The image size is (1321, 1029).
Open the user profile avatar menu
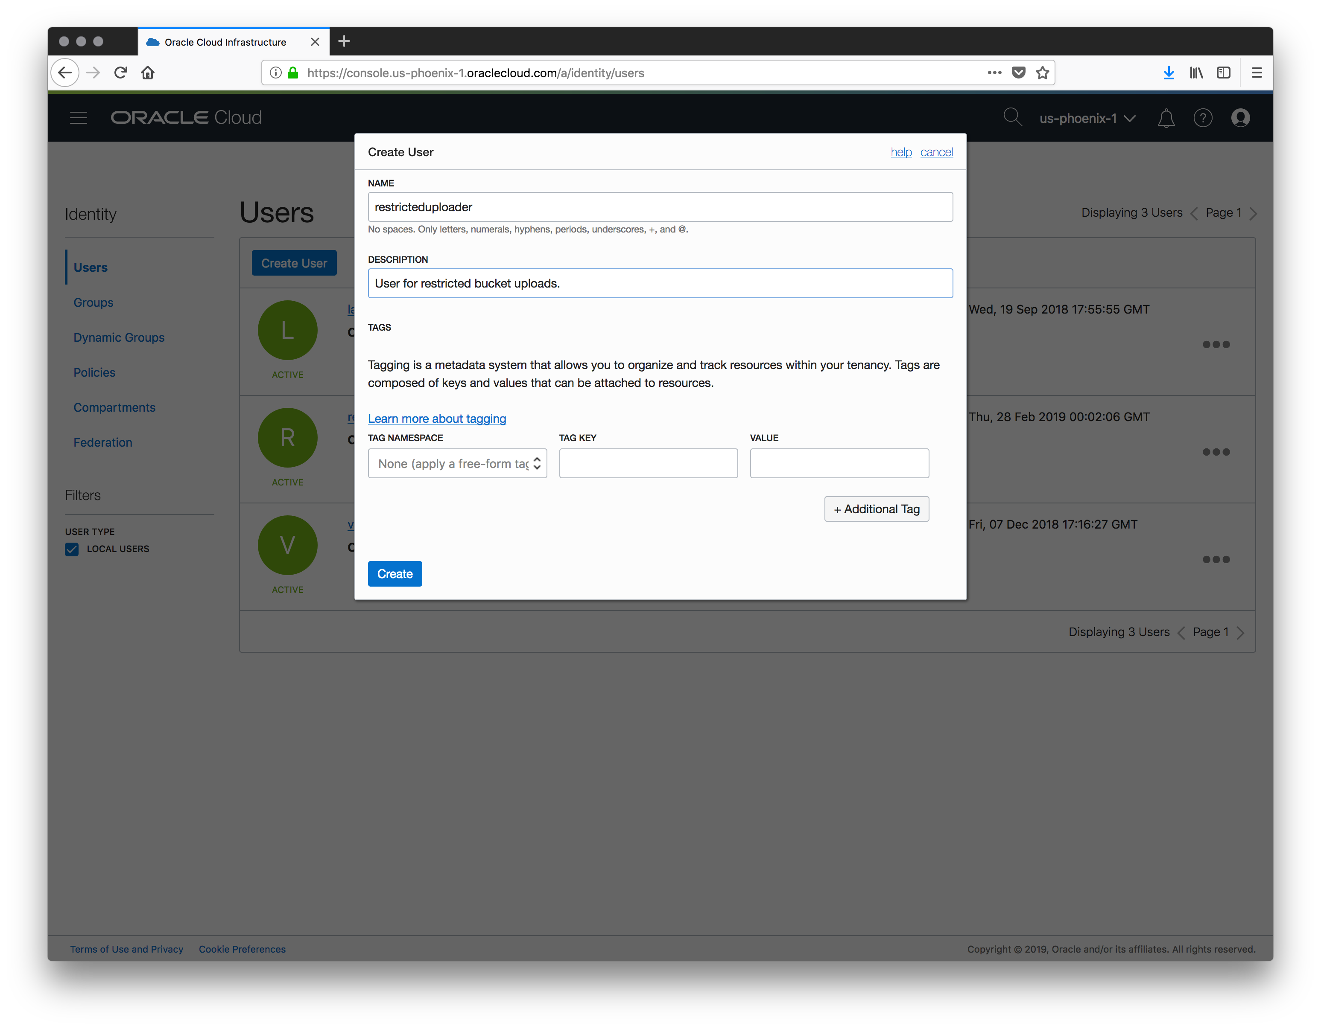[1240, 118]
